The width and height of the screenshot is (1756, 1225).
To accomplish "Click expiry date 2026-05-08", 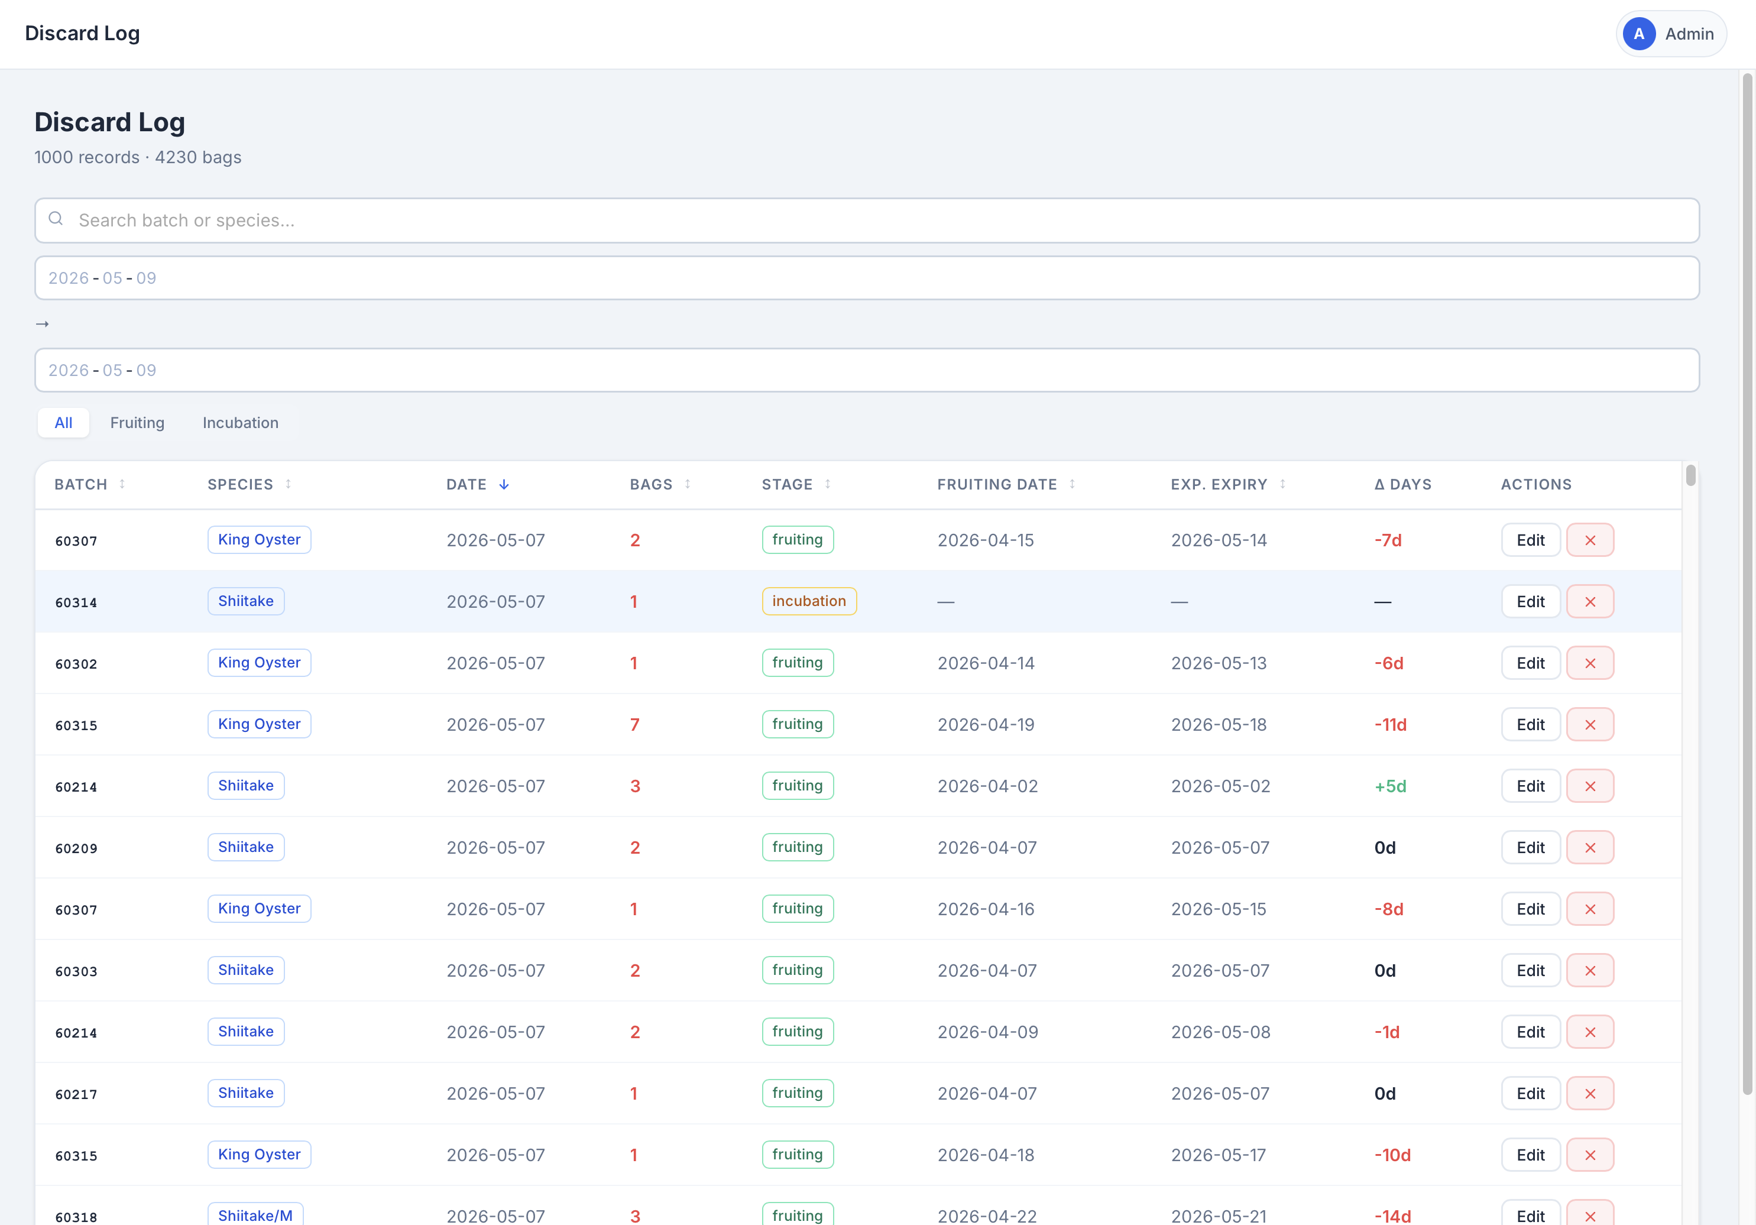I will pyautogui.click(x=1220, y=1032).
